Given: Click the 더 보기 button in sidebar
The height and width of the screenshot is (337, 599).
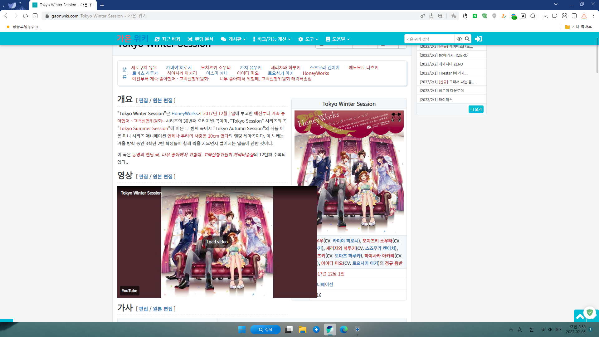Looking at the screenshot, I should coord(476,109).
